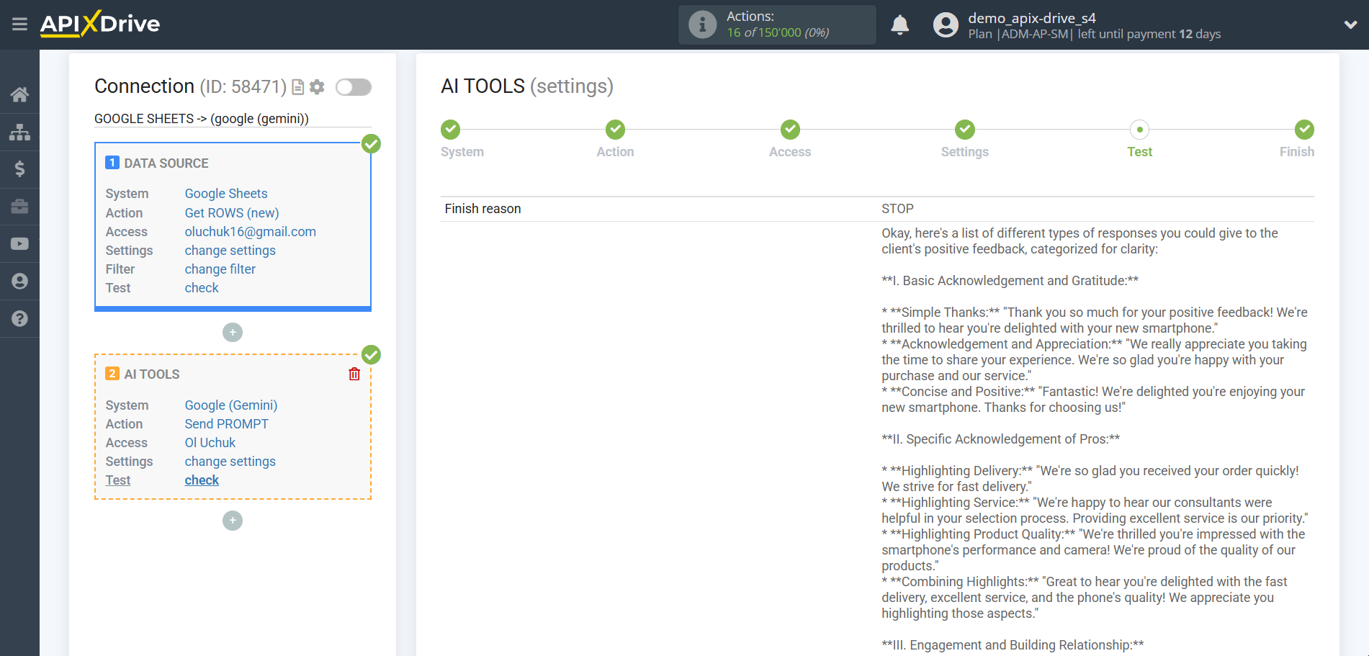Delete the AI Tools block with trash icon

tap(354, 374)
